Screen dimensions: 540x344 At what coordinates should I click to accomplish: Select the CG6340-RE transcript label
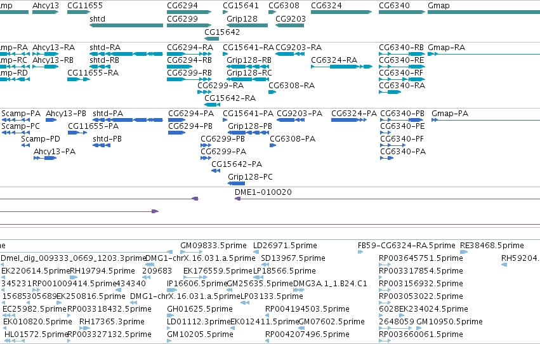pyautogui.click(x=401, y=60)
